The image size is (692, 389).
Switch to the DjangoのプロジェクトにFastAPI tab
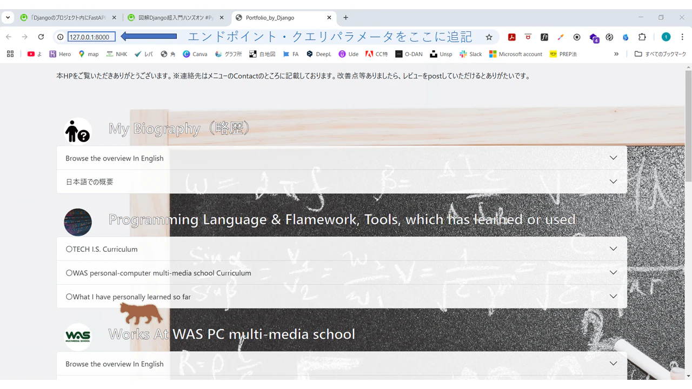68,18
